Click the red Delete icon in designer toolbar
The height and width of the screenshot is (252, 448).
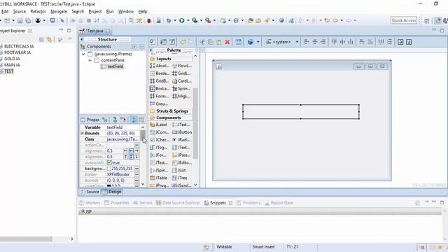point(227,42)
